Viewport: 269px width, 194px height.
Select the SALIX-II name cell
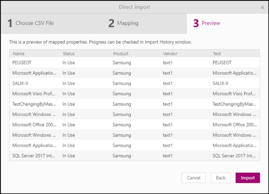click(x=20, y=83)
